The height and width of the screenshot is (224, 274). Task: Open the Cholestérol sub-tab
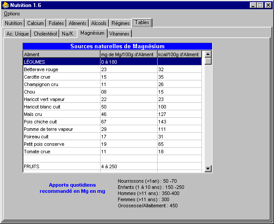45,33
